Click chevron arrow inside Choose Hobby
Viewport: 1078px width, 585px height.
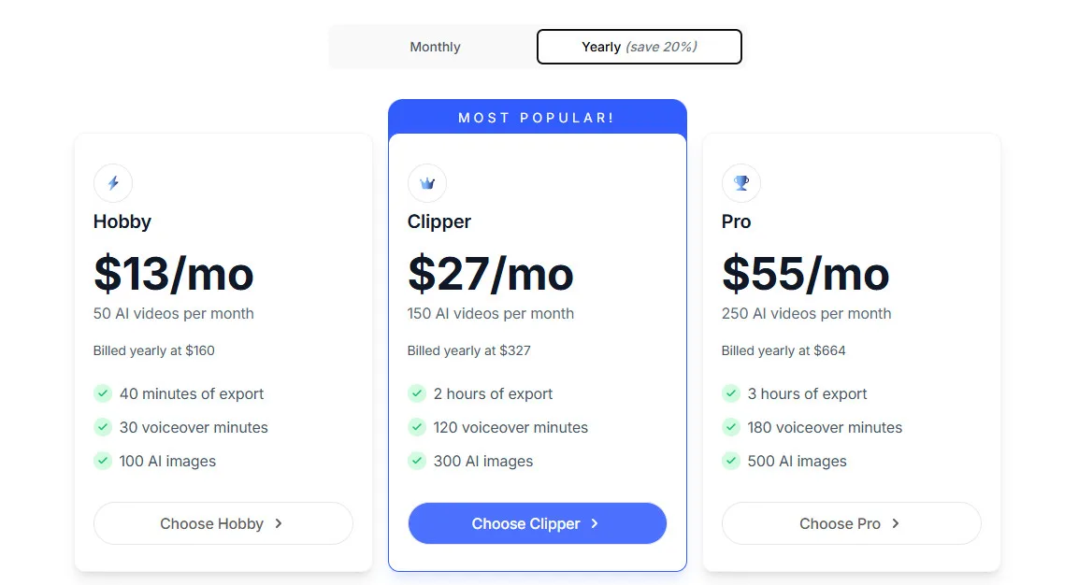(277, 523)
